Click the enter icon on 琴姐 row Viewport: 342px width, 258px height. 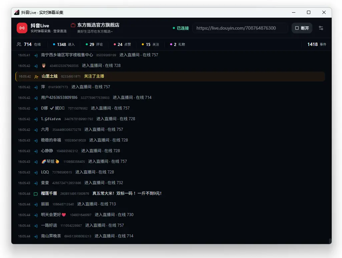click(x=36, y=162)
